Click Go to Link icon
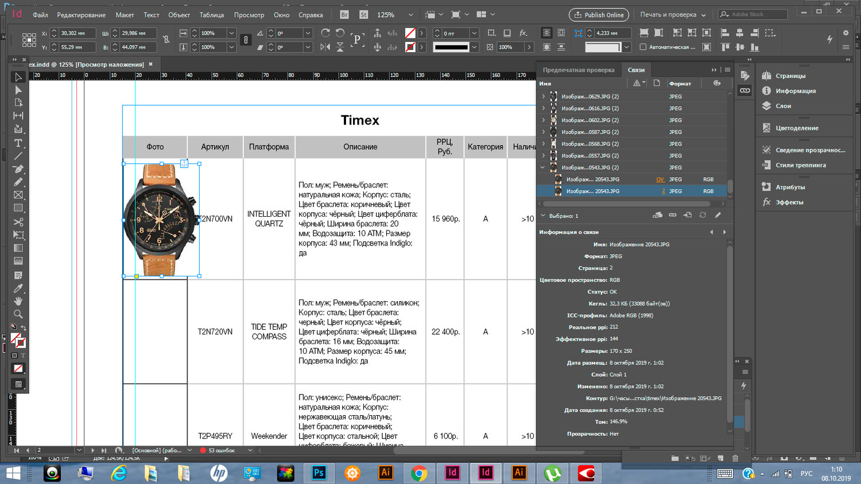 [x=688, y=215]
